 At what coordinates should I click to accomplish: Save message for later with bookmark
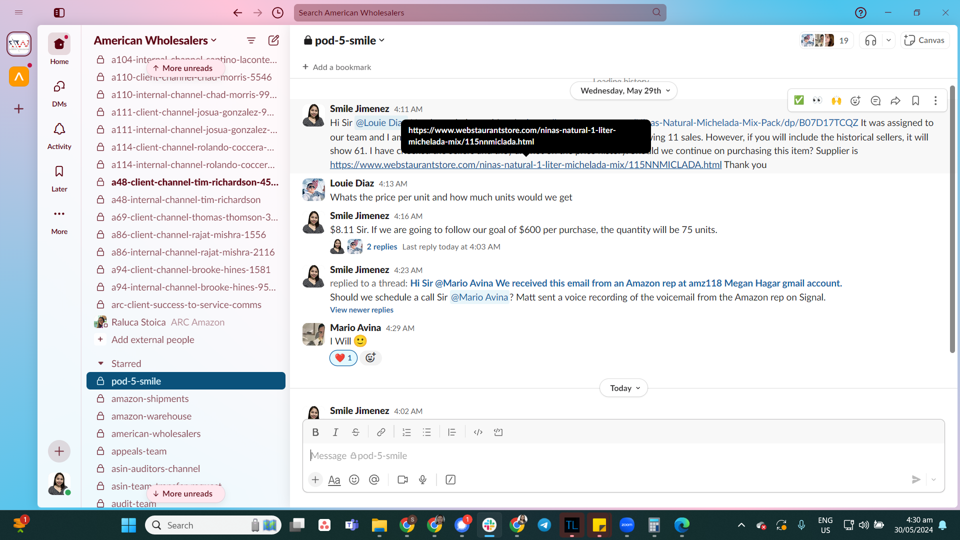click(x=915, y=100)
